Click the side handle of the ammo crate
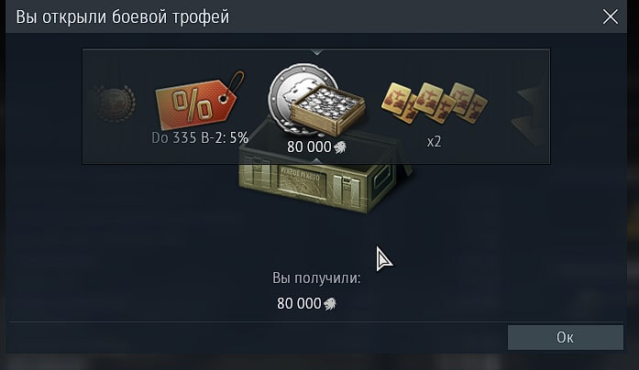The width and height of the screenshot is (639, 370). click(x=382, y=178)
